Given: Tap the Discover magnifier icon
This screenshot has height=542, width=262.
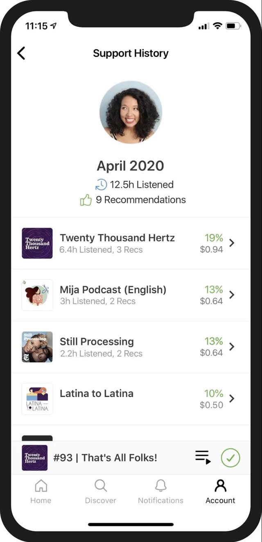Looking at the screenshot, I should coord(100,486).
